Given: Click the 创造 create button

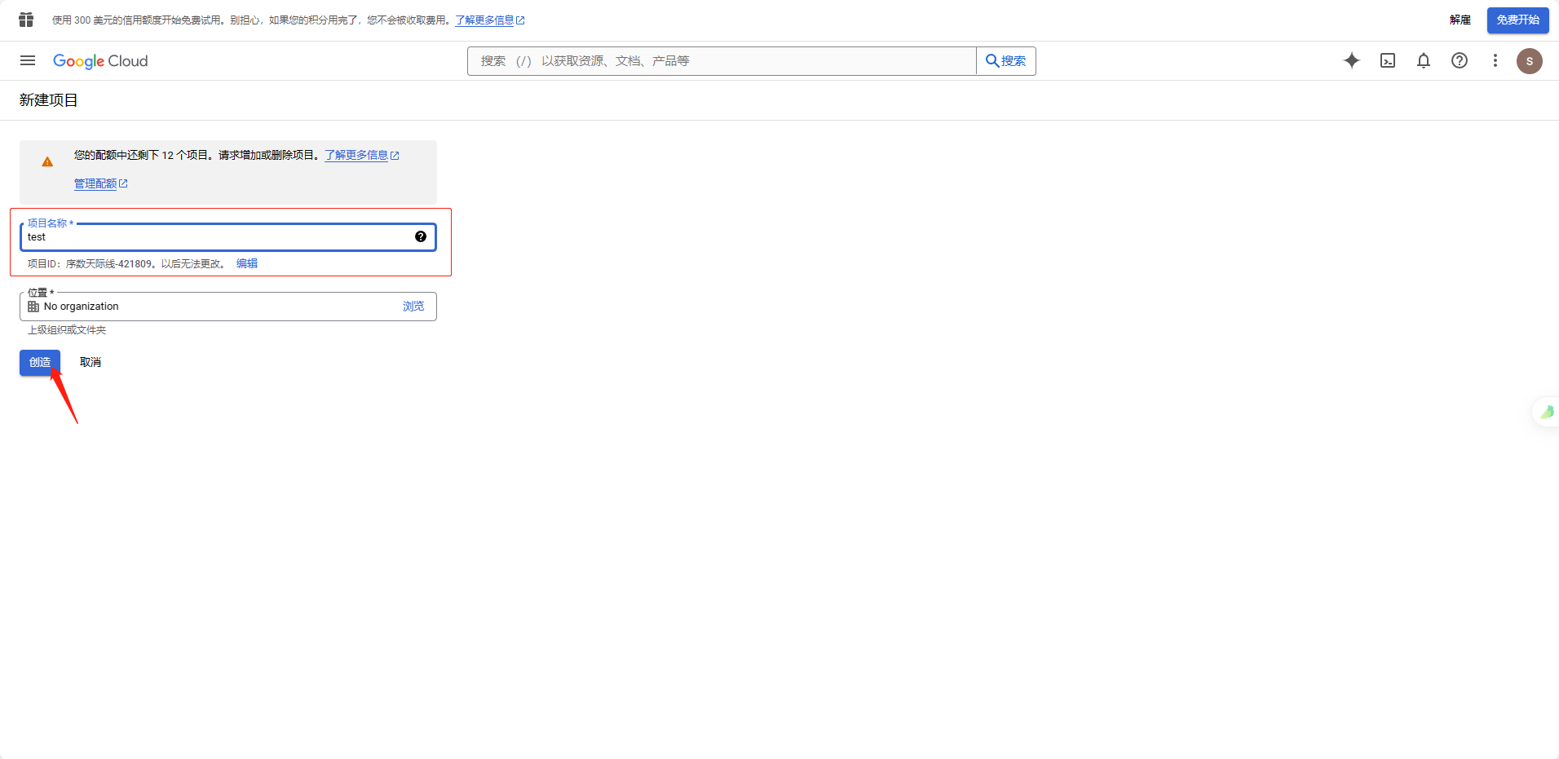Looking at the screenshot, I should 40,363.
